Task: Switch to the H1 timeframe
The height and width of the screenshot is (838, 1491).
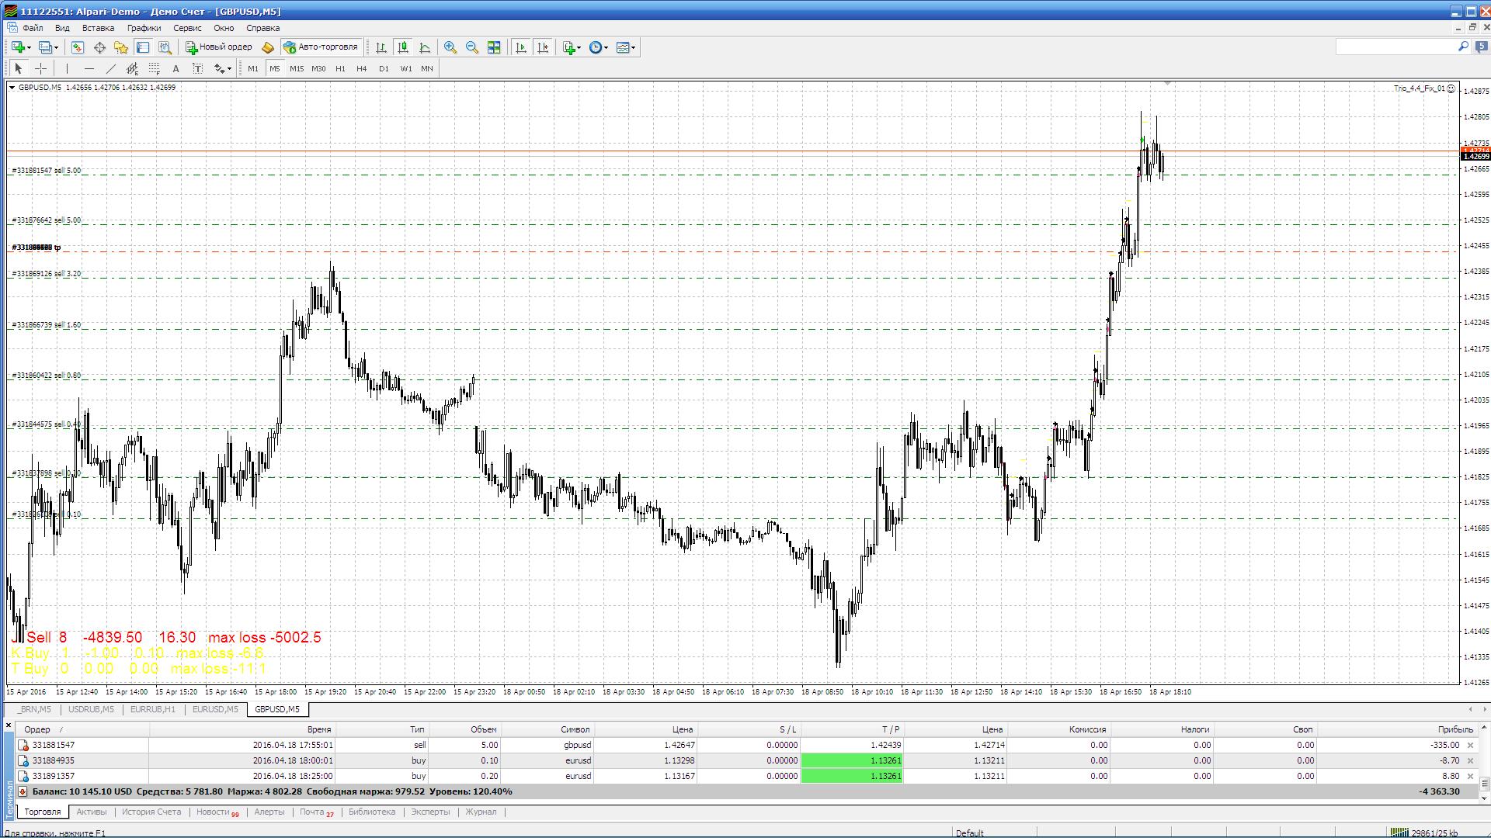Action: 340,68
